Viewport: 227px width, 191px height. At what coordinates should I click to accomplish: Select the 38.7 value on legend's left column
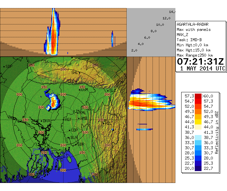tap(189, 132)
